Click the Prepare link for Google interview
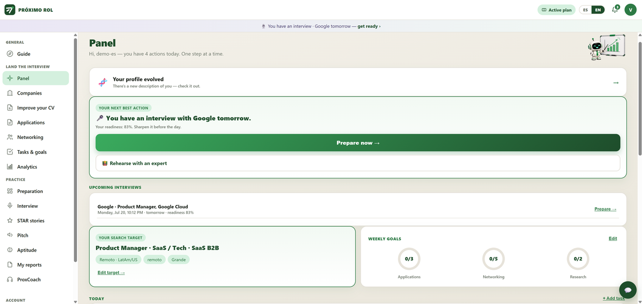 [606, 209]
